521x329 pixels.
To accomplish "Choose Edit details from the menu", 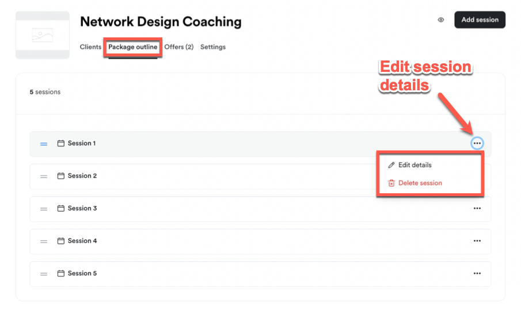I will (x=414, y=165).
